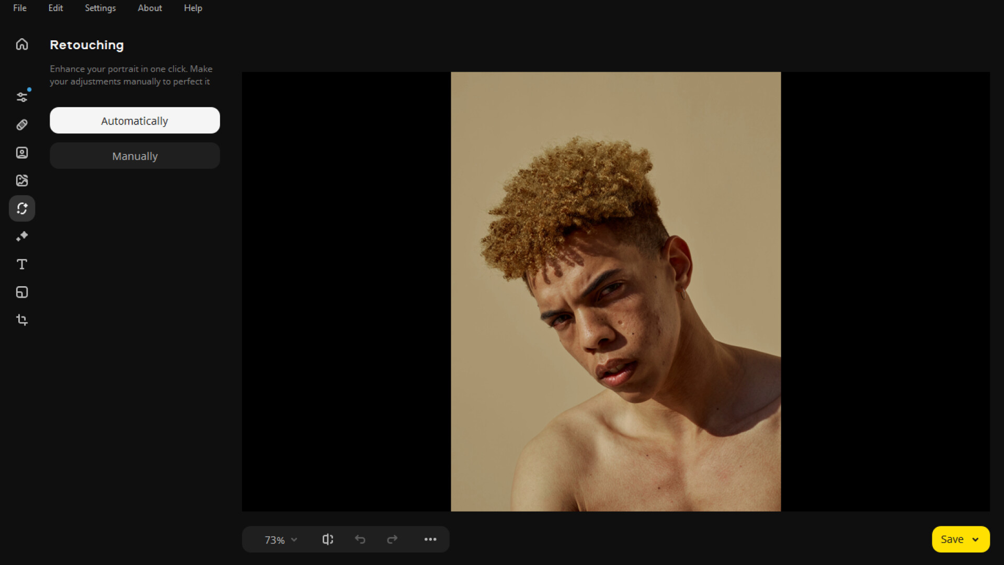Click the portrait photo on canvas

(x=615, y=291)
